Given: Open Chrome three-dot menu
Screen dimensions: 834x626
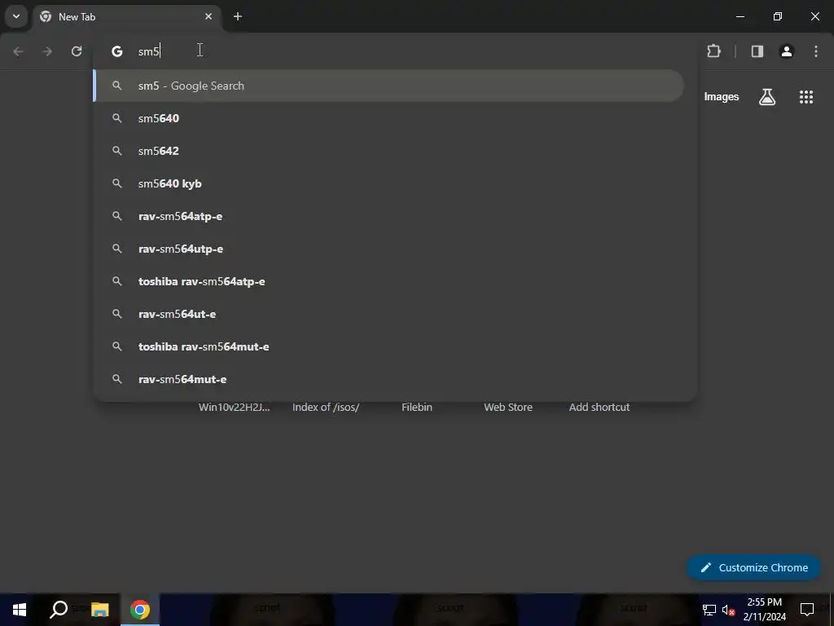Looking at the screenshot, I should tap(816, 51).
